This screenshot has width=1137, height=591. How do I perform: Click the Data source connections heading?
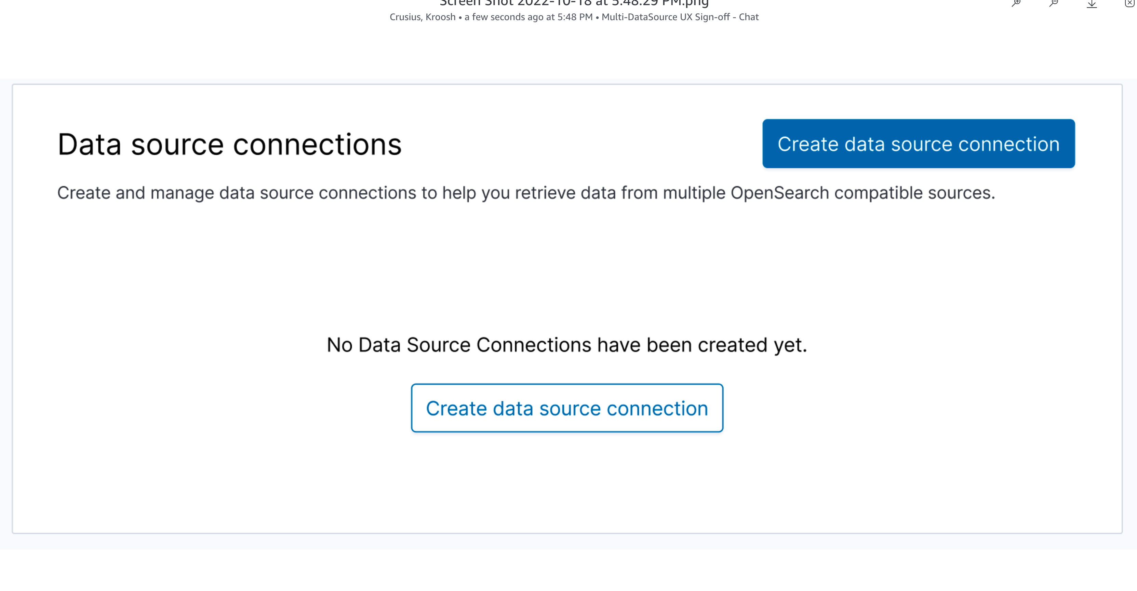[x=230, y=143]
